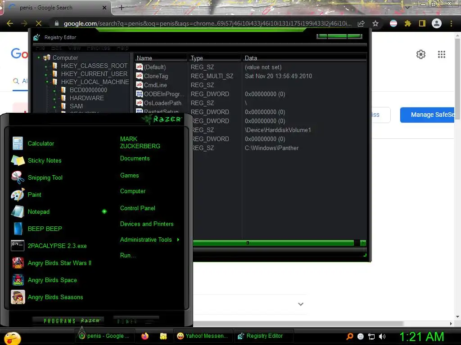The width and height of the screenshot is (461, 345).
Task: Launch Angry Birds Star Wars II icon
Action: point(18,263)
